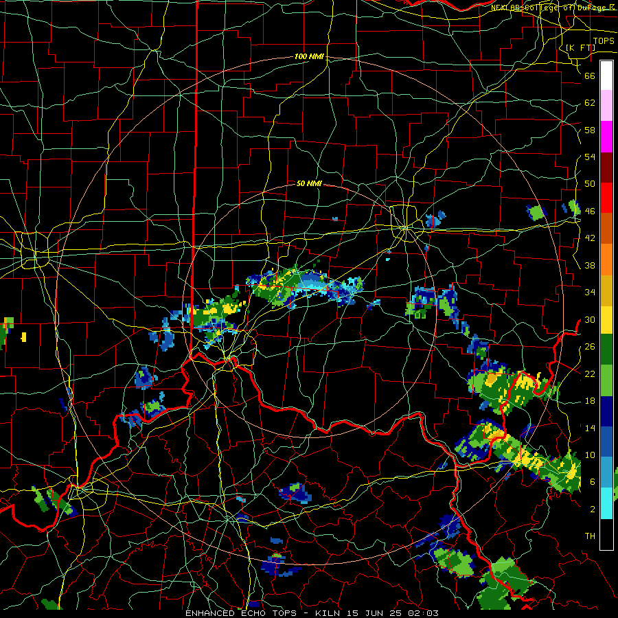Screen dimensions: 618x618
Task: Click the legend value 50
Action: (x=590, y=183)
